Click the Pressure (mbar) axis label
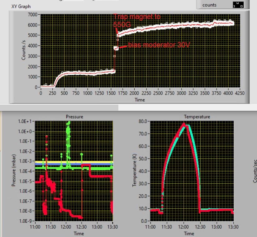The image size is (257, 237). (14, 170)
